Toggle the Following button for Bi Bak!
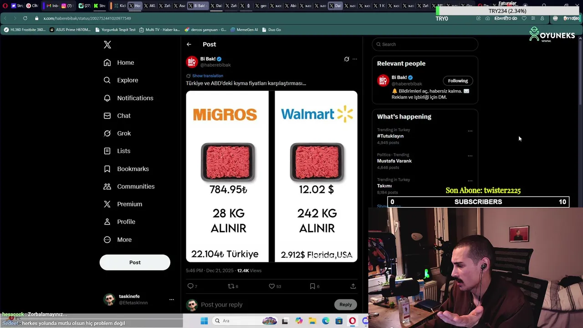Image resolution: width=583 pixels, height=328 pixels. tap(458, 81)
